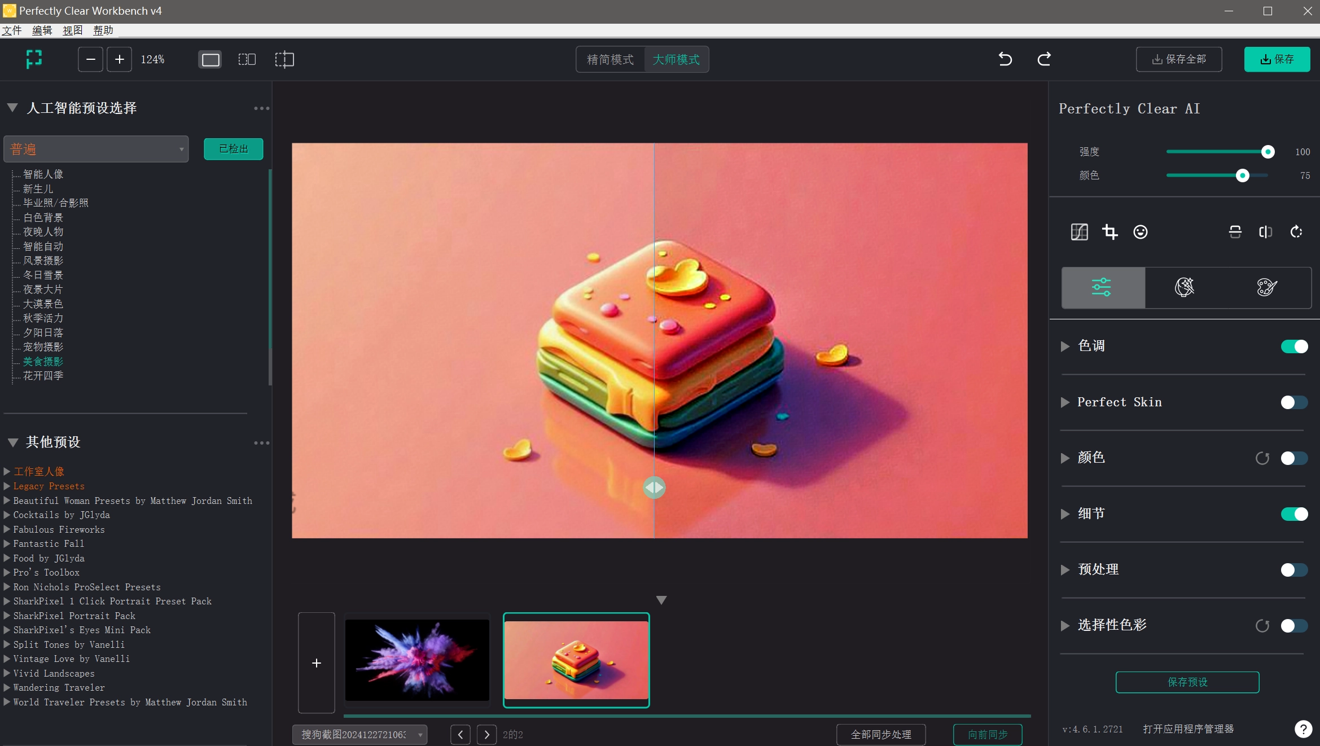
Task: Click the zoom in plus icon
Action: (119, 59)
